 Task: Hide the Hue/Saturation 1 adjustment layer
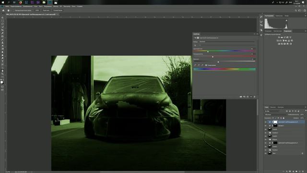265,143
